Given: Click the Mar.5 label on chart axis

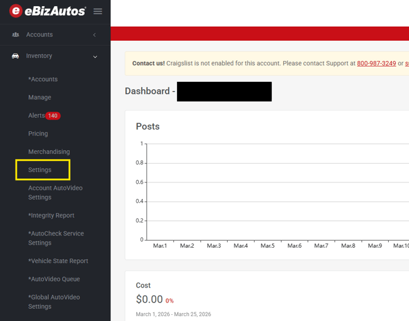Looking at the screenshot, I should click(267, 246).
